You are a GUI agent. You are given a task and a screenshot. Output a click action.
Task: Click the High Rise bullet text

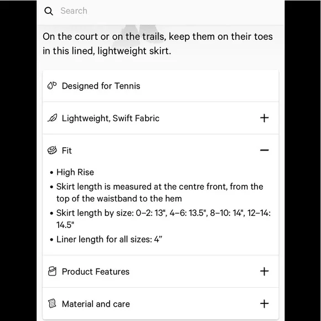75,172
